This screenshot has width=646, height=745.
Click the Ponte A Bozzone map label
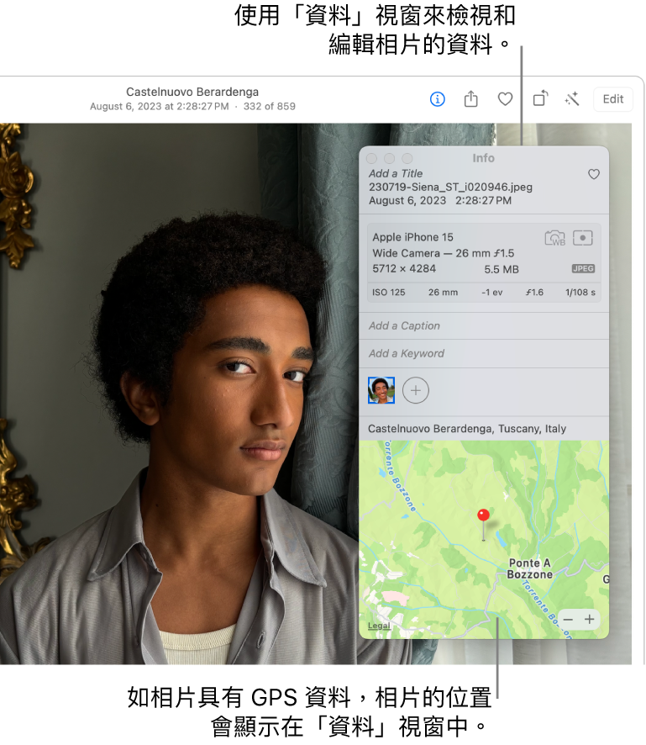tap(529, 568)
